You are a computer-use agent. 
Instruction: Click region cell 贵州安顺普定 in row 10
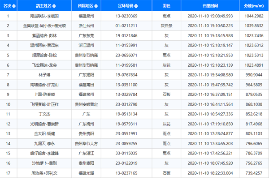point(86,104)
